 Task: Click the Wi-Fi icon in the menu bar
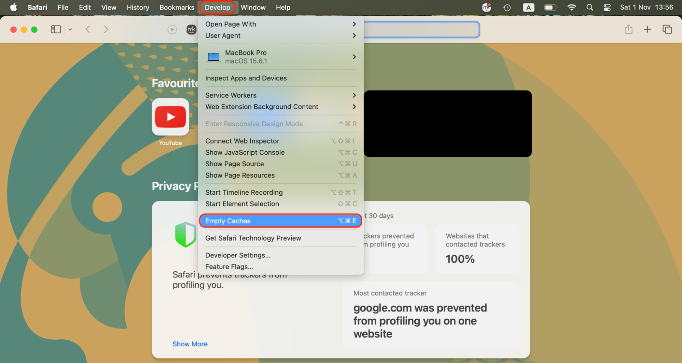(x=572, y=7)
